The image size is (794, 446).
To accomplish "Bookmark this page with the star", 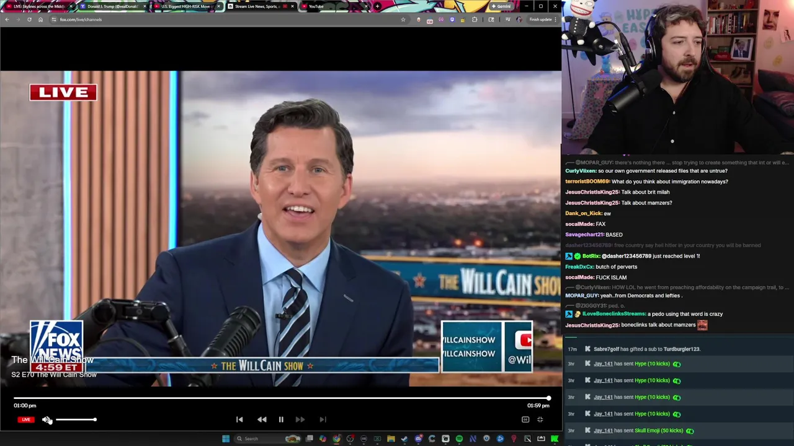I will (403, 19).
